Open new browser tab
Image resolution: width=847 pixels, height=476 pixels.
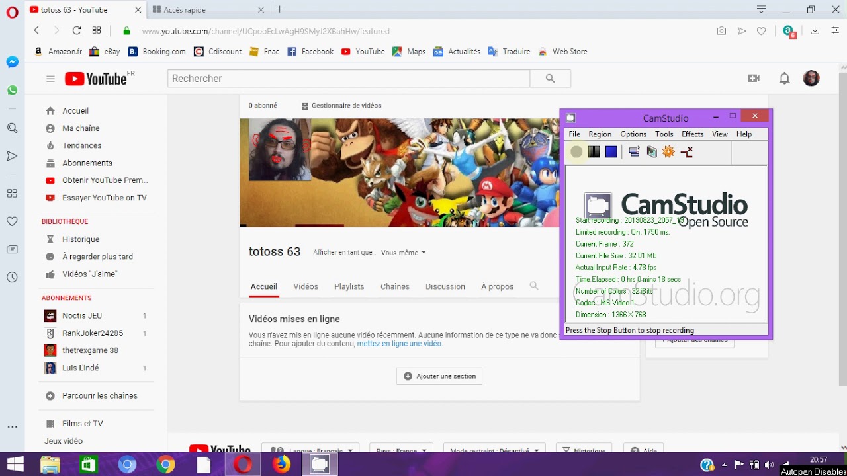tap(280, 9)
